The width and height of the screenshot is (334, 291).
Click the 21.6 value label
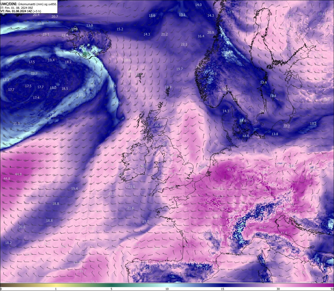(130, 208)
